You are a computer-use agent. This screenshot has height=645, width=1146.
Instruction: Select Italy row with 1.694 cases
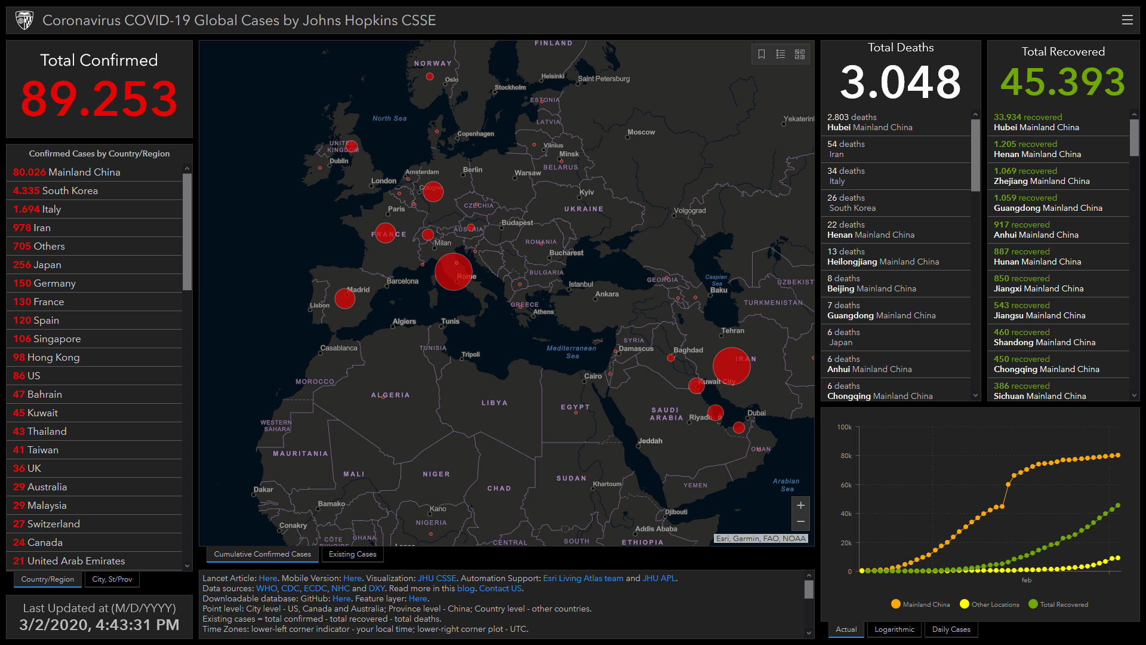[94, 209]
